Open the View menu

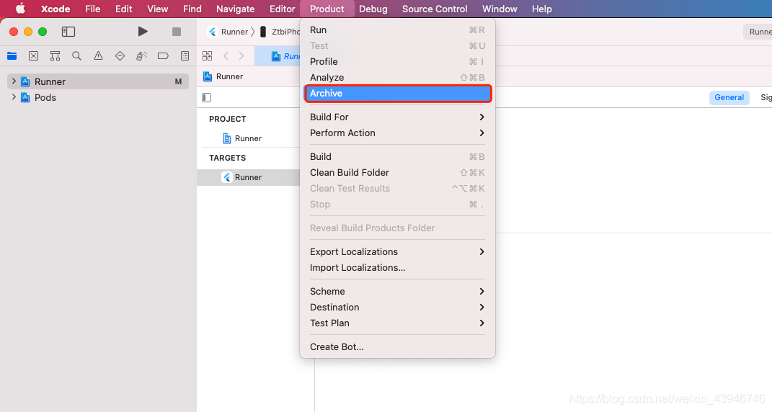[x=158, y=9]
